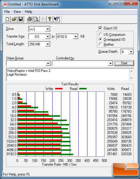140x179 pixels.
Task: Uncheck the Direct I/O checkbox
Action: pos(100,28)
